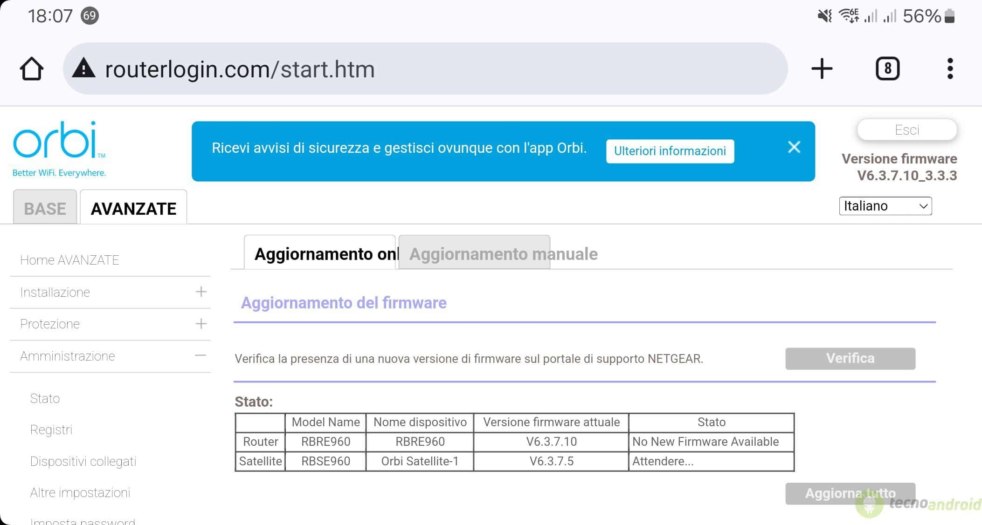982x525 pixels.
Task: Click the Nome dispositivo column header
Action: pyautogui.click(x=420, y=422)
